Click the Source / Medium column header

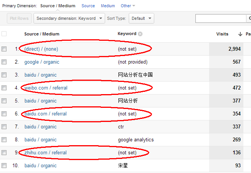(x=42, y=34)
